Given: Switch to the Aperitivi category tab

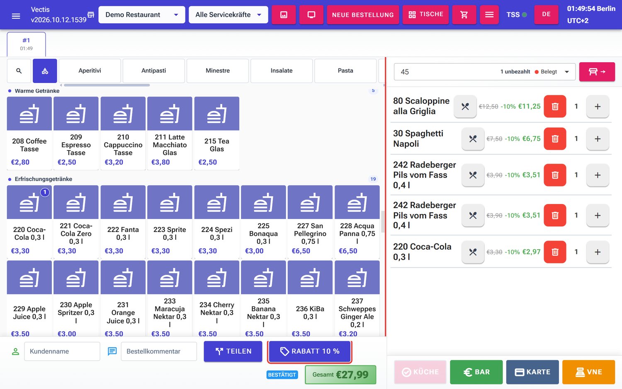Looking at the screenshot, I should [90, 71].
